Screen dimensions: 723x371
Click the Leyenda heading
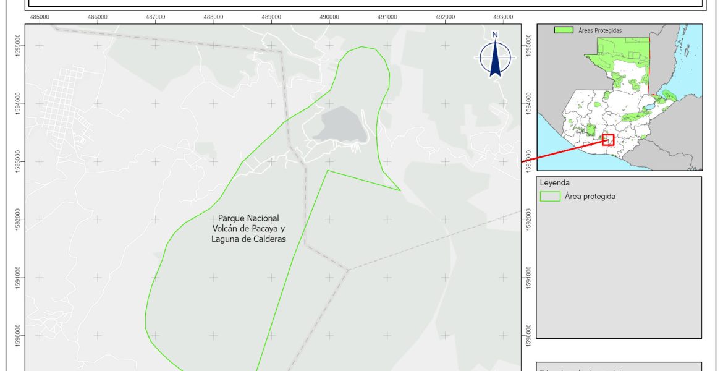tap(554, 183)
